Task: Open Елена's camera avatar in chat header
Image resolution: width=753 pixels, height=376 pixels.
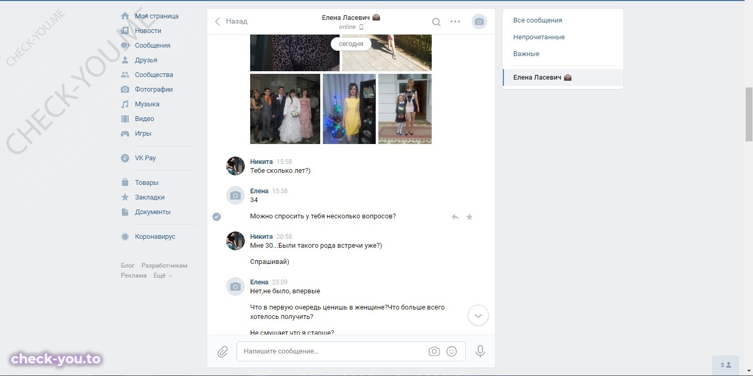Action: (x=479, y=21)
